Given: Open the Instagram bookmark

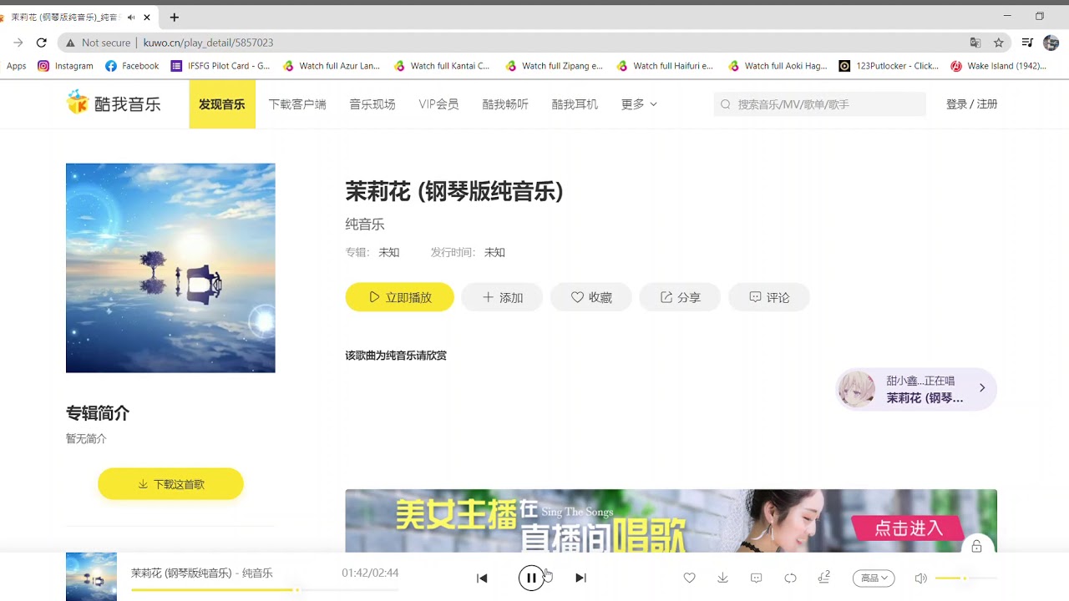Looking at the screenshot, I should 66,66.
